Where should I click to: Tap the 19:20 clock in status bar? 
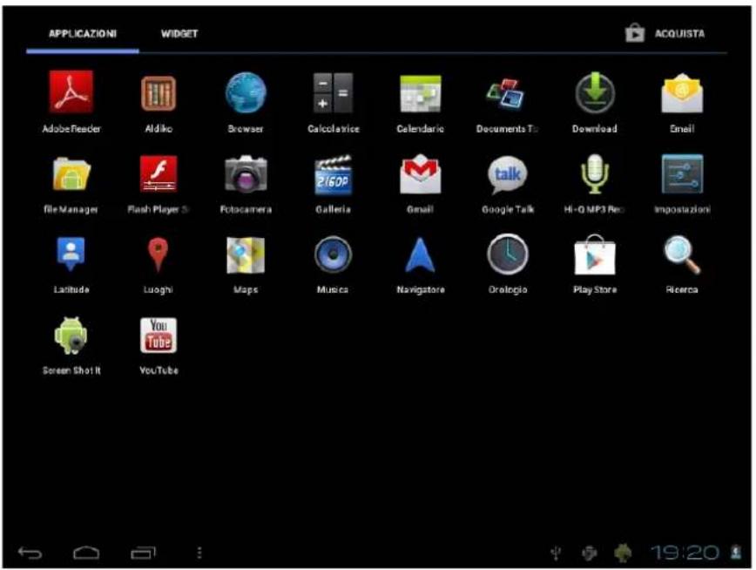pyautogui.click(x=685, y=553)
